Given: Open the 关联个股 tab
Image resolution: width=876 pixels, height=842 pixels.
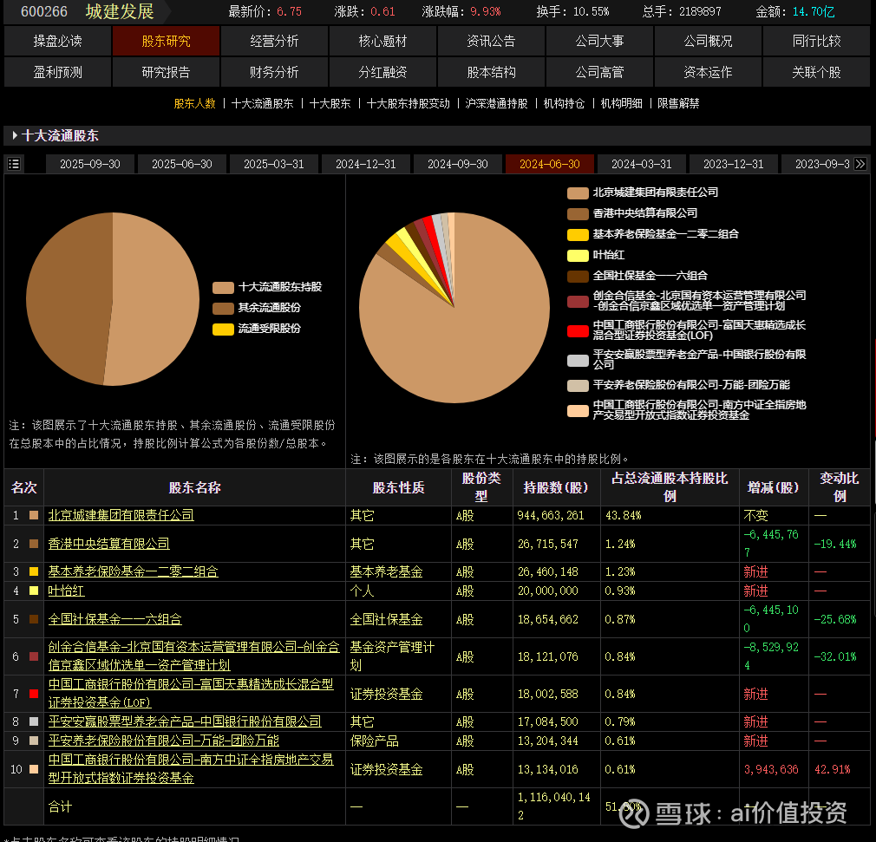Looking at the screenshot, I should click(x=816, y=72).
